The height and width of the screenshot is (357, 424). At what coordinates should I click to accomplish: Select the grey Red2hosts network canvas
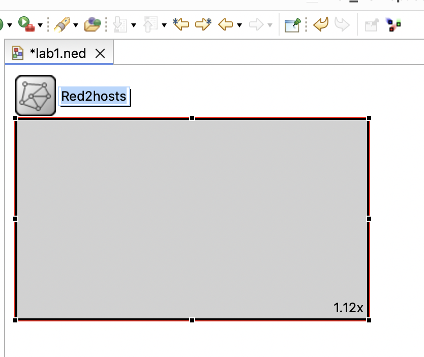(192, 219)
